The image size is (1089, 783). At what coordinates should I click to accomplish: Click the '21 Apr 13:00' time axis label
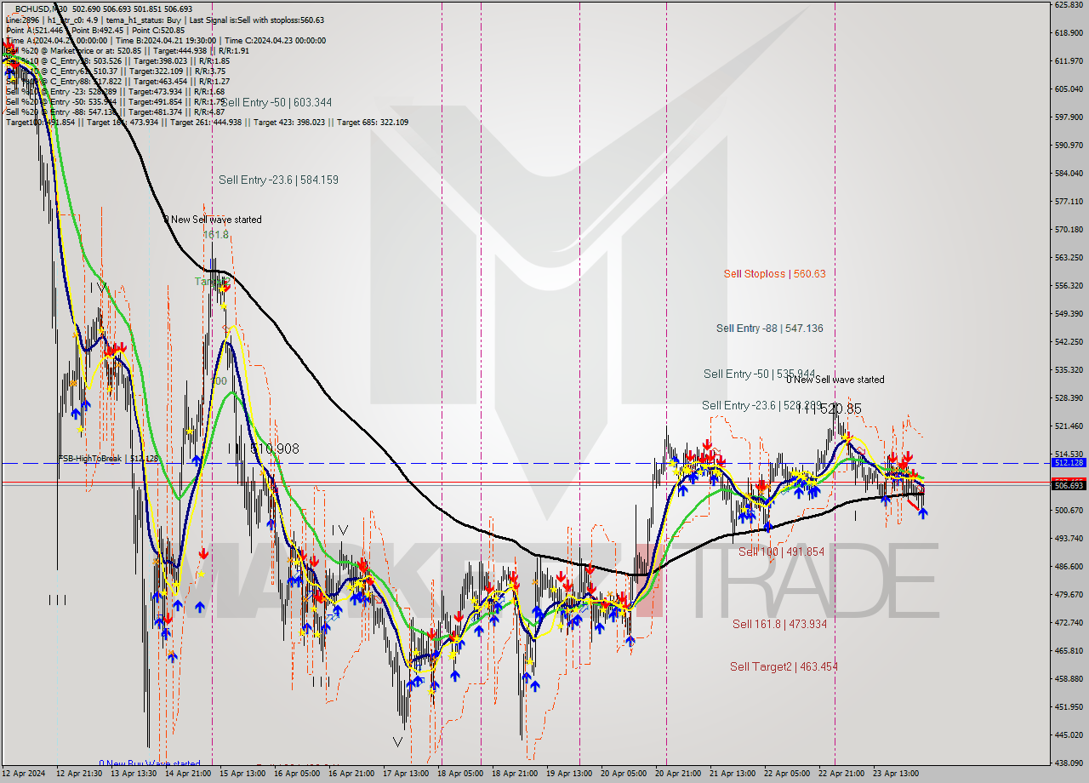733,774
